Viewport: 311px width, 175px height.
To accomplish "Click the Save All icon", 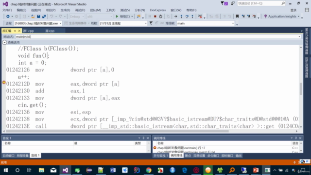I will click(x=44, y=17).
